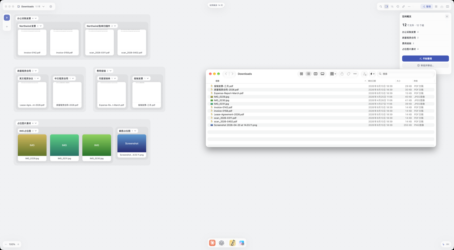The image size is (454, 250).
Task: Select Lease-Agreement-2026.pdf in Finder list
Action: pyautogui.click(x=321, y=114)
